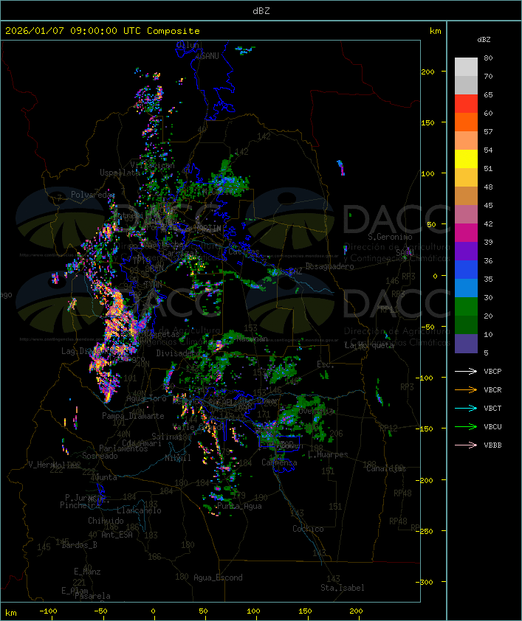
Task: Click the dBZ title at top center
Action: click(261, 10)
